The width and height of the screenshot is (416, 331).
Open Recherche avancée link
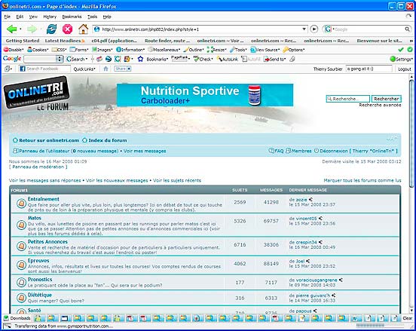380,105
